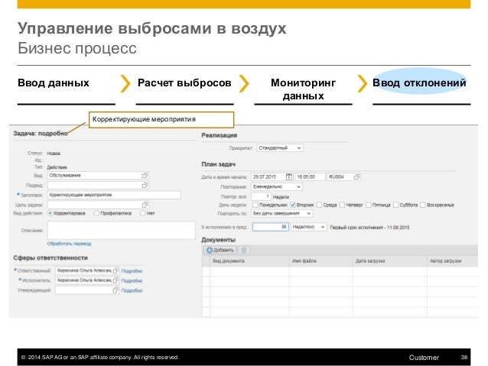Open value help icon for Подвид field
The height and width of the screenshot is (366, 488).
(145, 185)
